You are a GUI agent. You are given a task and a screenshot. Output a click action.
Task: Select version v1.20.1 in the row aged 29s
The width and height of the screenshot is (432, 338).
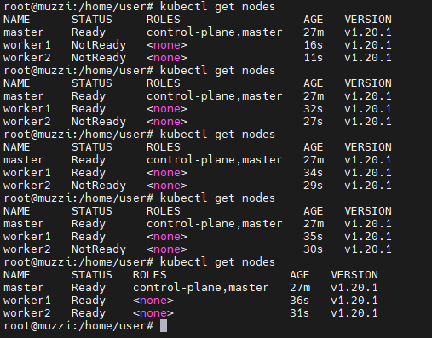click(368, 186)
